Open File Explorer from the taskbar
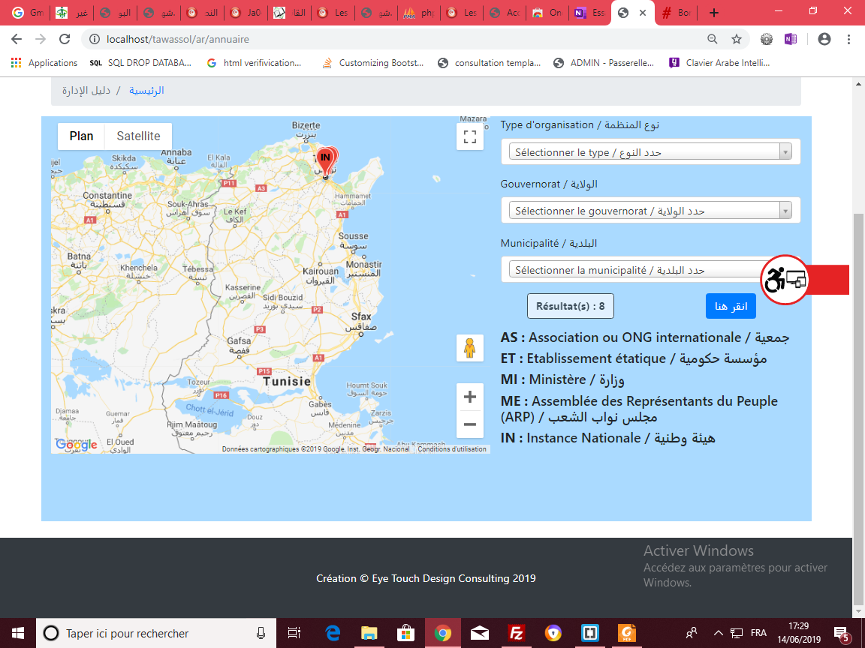 [369, 633]
